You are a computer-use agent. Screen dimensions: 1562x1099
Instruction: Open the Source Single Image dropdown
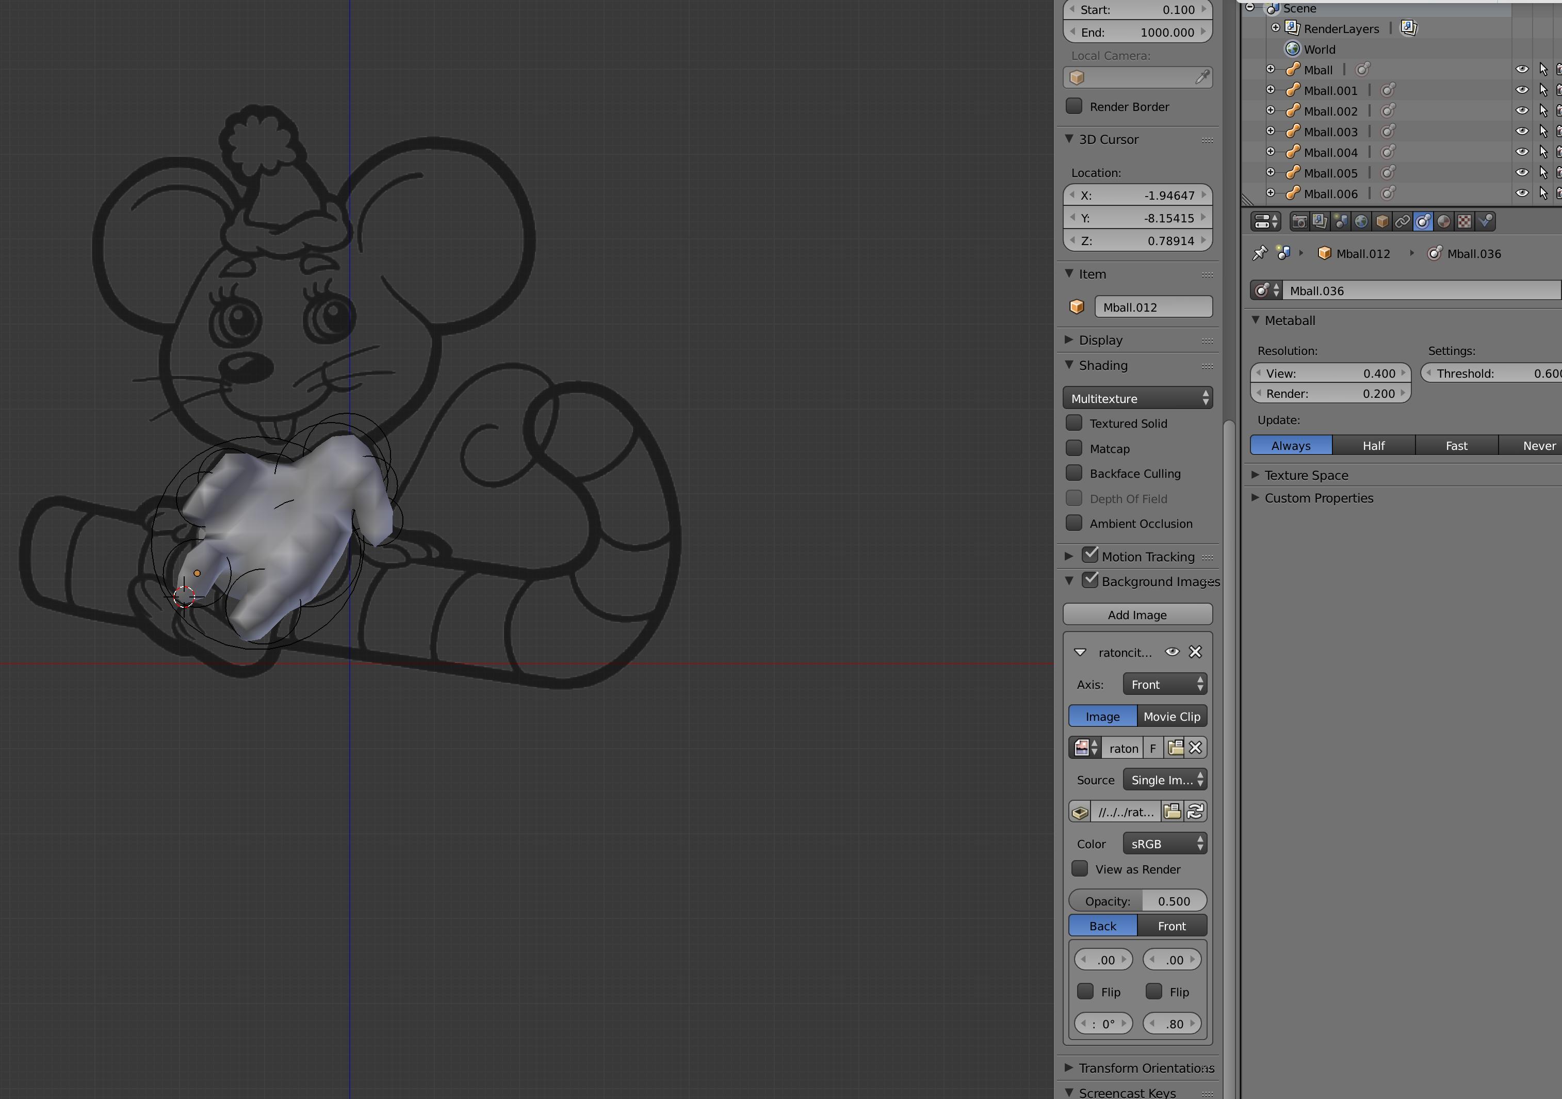point(1165,780)
